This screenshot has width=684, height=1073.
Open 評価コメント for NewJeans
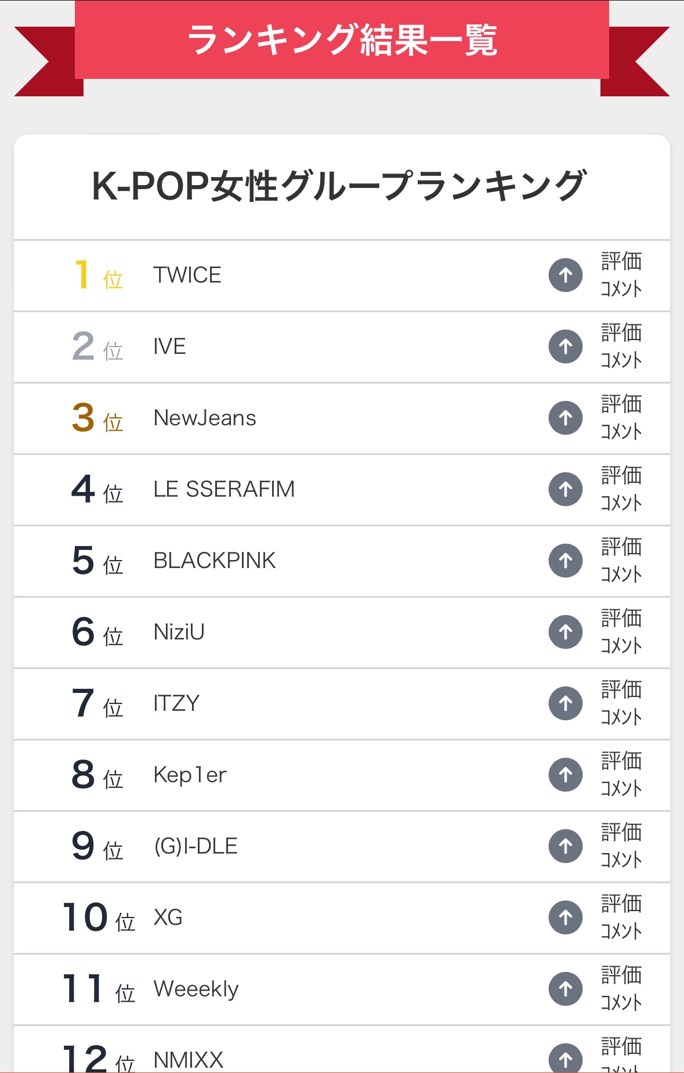point(621,418)
